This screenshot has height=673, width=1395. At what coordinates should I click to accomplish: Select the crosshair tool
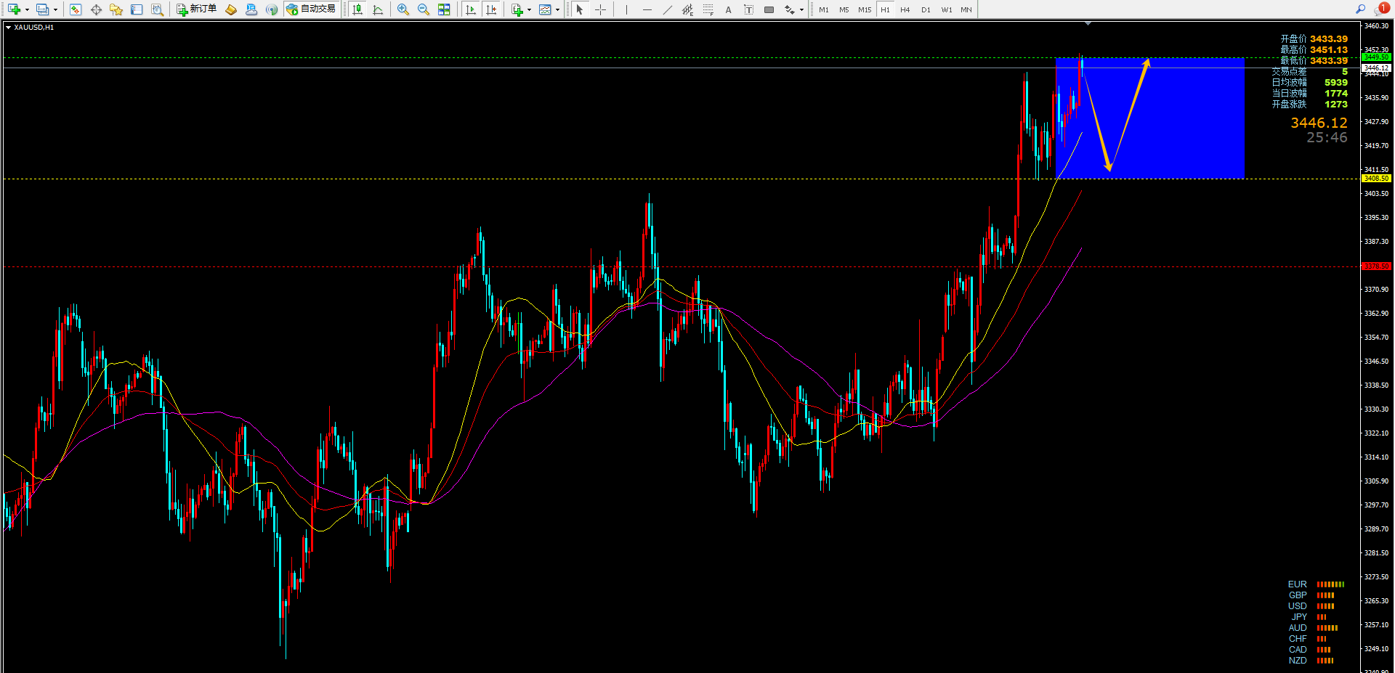pos(601,9)
